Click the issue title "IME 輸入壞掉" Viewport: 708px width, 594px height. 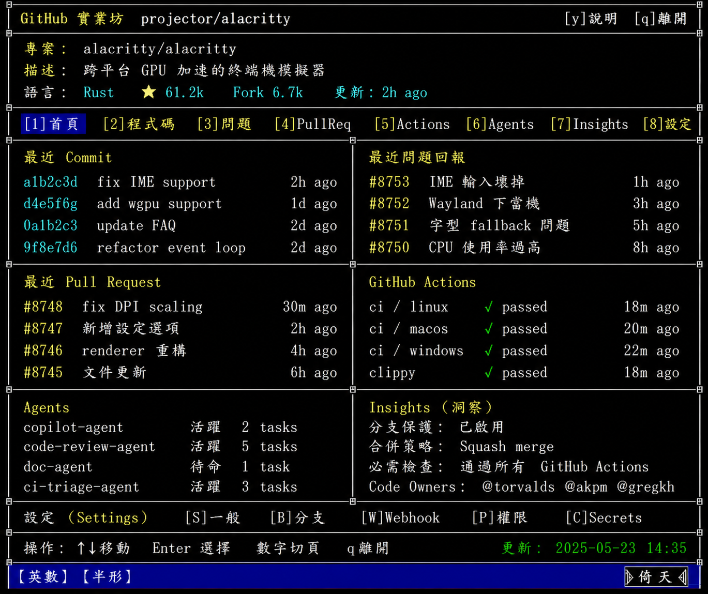(x=477, y=182)
